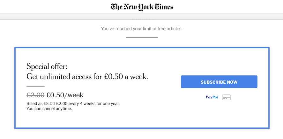Click the gray bar beneath the header

(x=64, y=16)
